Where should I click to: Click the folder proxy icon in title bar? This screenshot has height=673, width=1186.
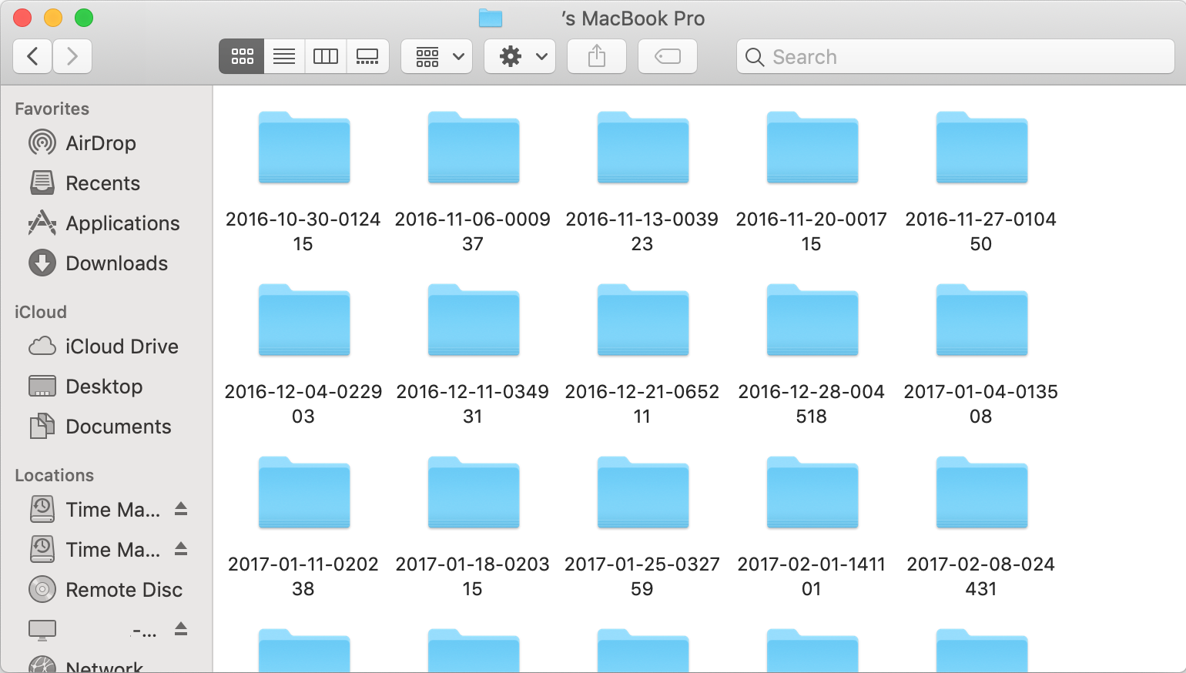coord(491,18)
